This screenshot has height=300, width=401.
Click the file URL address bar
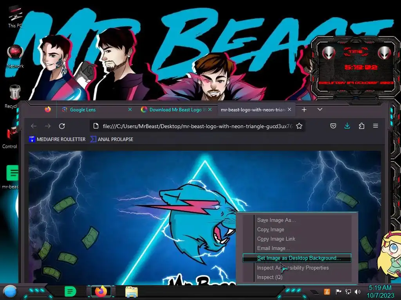point(197,126)
